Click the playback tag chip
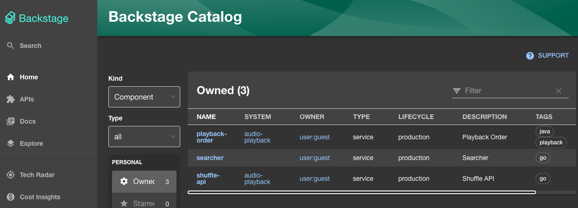This screenshot has width=578, height=208. coord(551,143)
